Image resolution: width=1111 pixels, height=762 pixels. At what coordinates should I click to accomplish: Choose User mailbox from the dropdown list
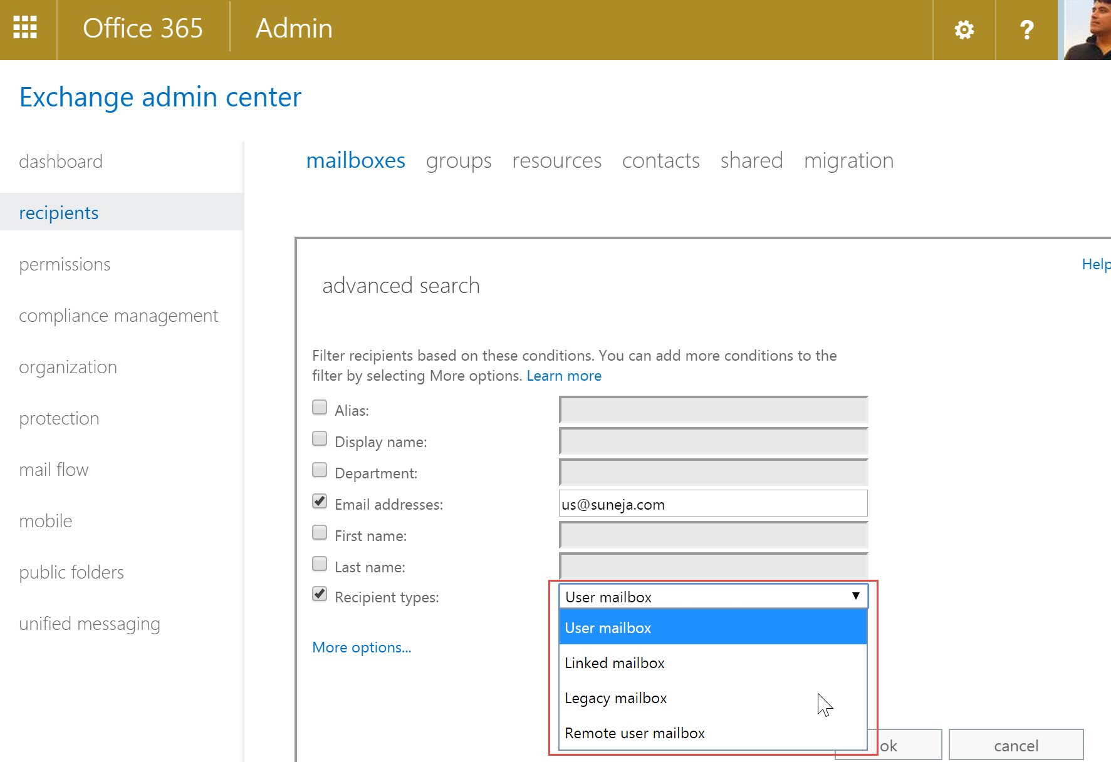pos(713,627)
